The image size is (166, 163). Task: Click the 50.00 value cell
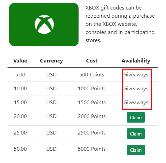(20, 149)
